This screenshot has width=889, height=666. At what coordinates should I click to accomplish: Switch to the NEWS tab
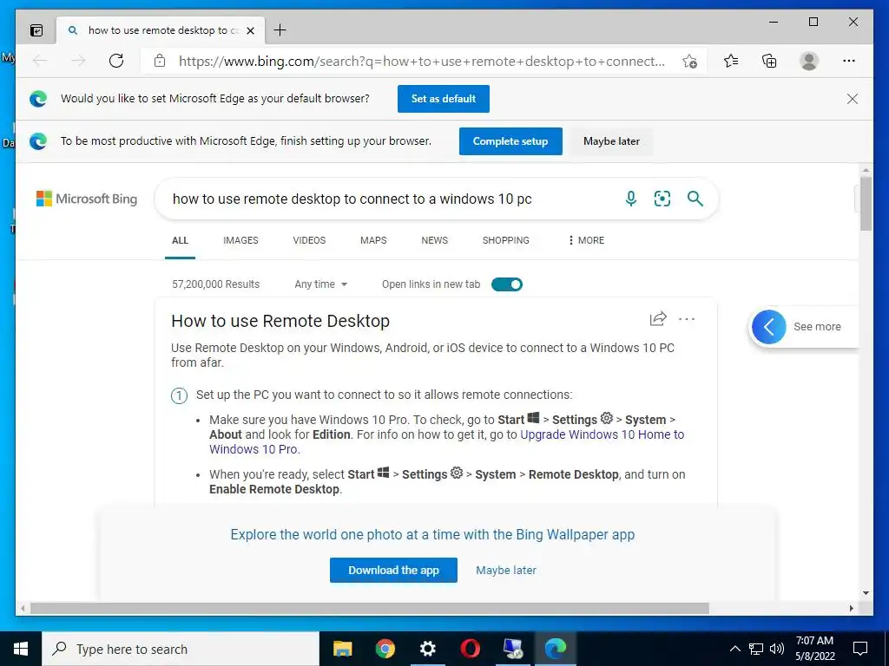pyautogui.click(x=434, y=240)
